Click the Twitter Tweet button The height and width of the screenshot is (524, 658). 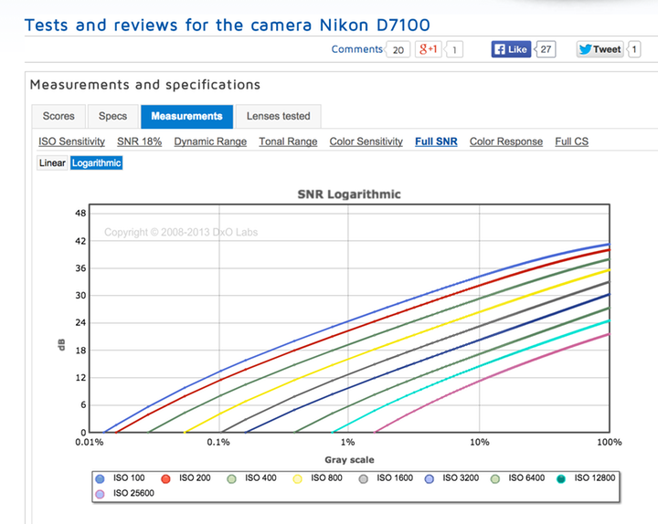pos(600,49)
